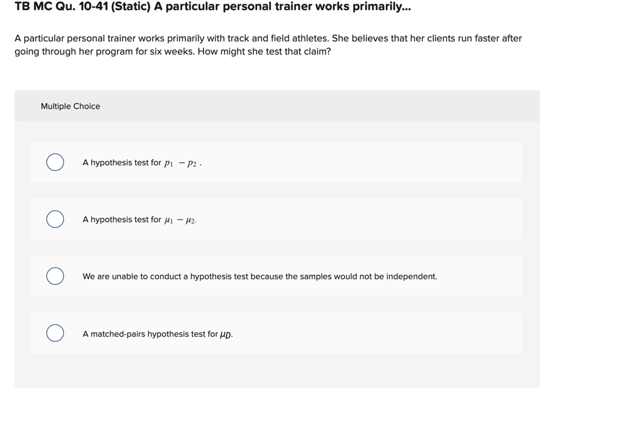Select the matched-pairs hypothesis test radio button
This screenshot has width=627, height=422.
54,333
